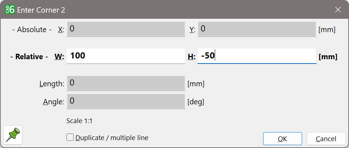Enable Duplicate / multiple line checkbox
The height and width of the screenshot is (148, 349).
pos(70,137)
